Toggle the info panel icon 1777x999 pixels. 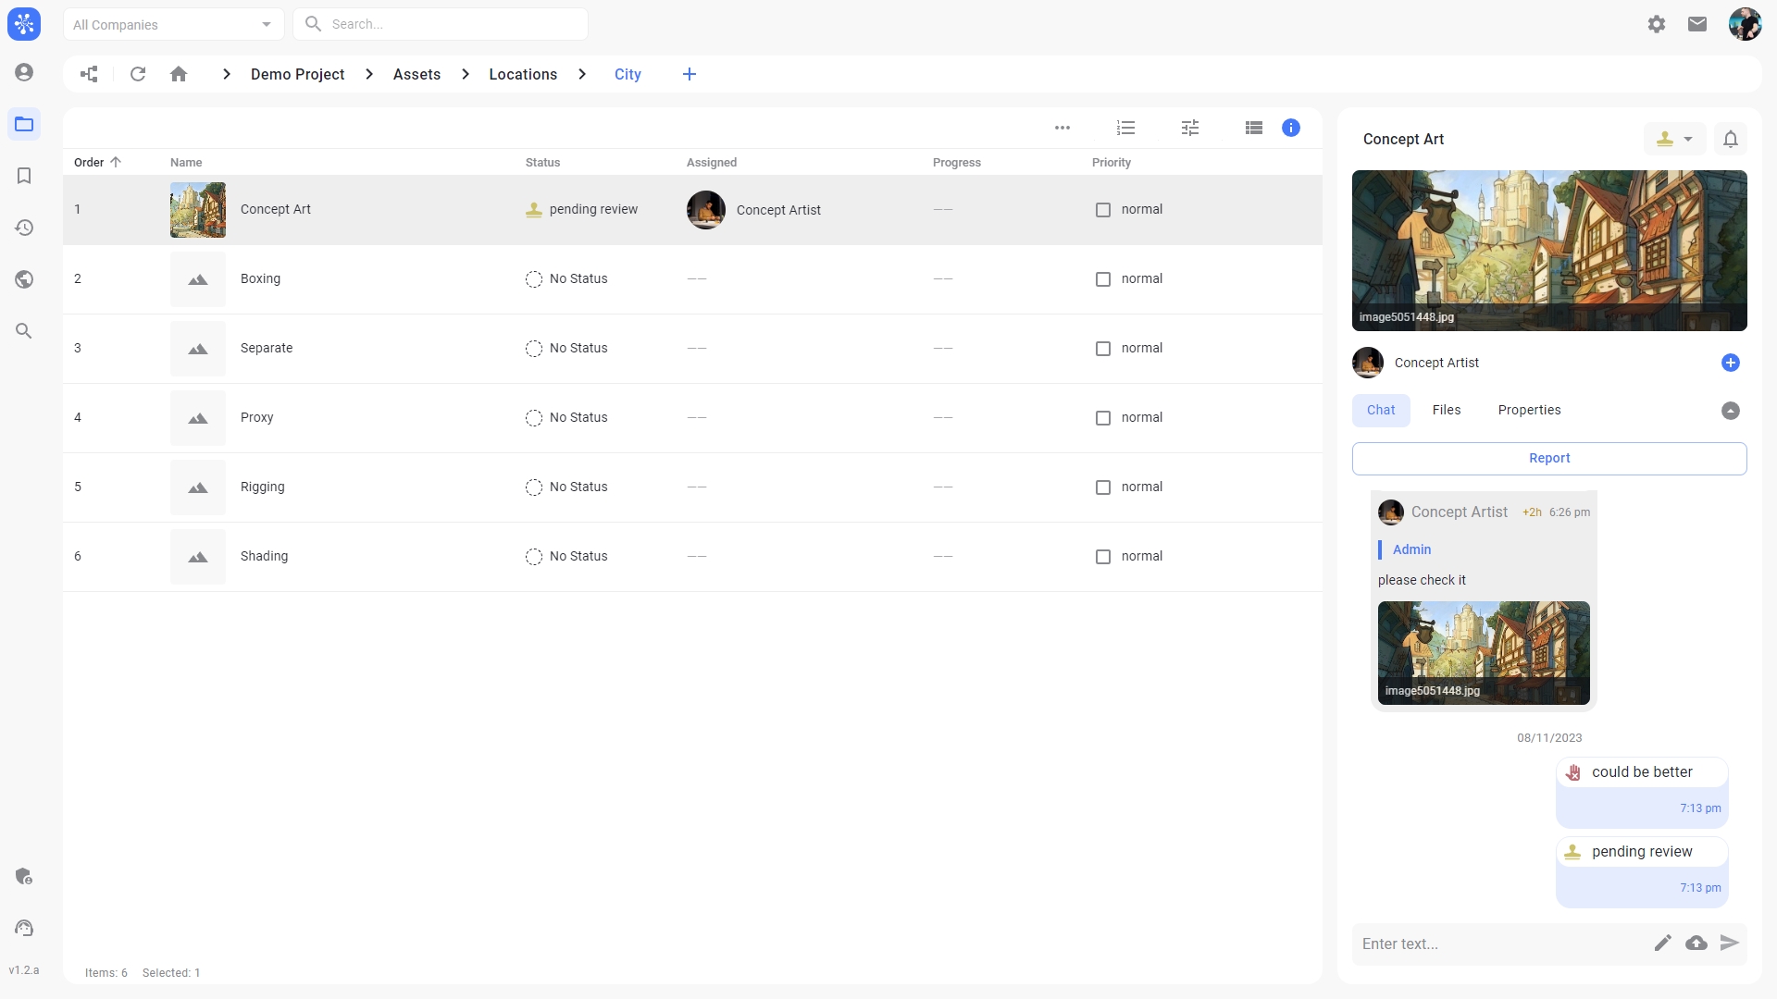pyautogui.click(x=1291, y=128)
